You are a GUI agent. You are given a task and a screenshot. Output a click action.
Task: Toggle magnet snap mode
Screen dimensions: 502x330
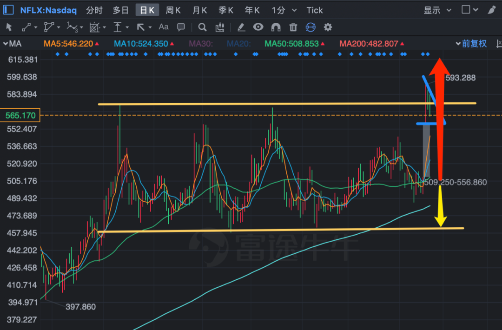tap(276, 27)
